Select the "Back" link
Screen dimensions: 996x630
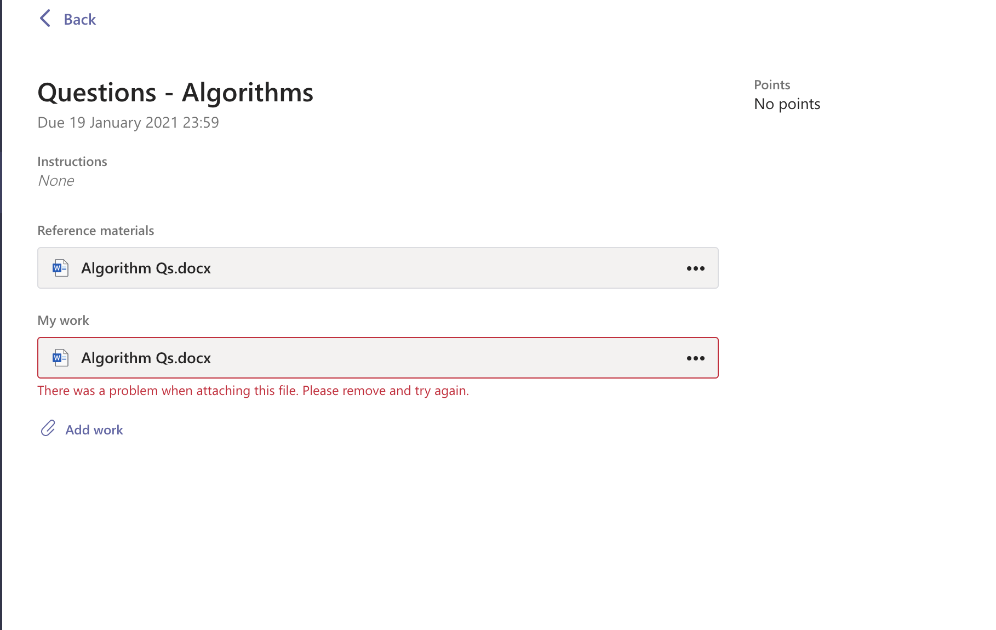[80, 19]
